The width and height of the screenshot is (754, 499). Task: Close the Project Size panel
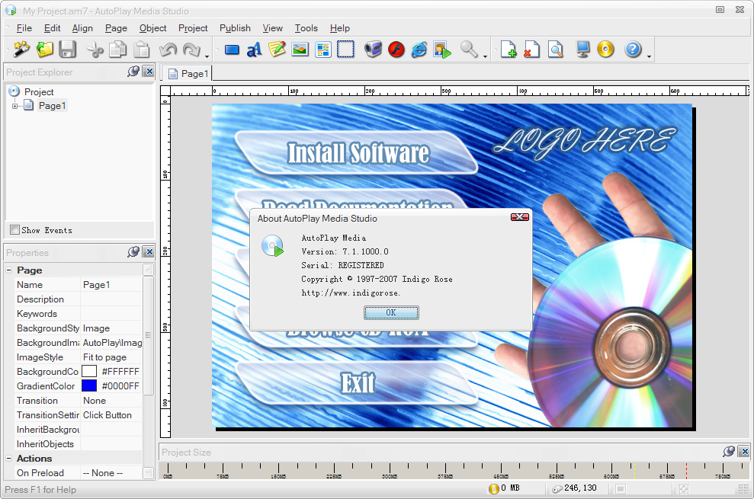pos(744,452)
